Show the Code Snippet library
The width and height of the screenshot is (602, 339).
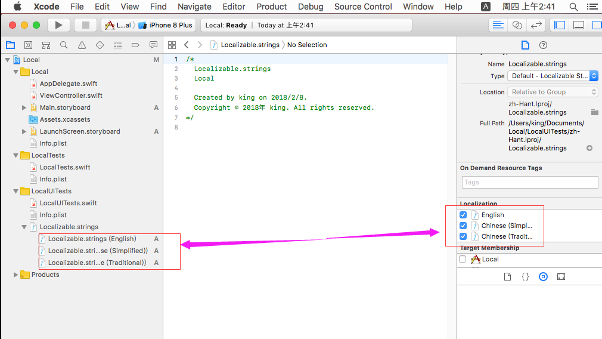click(x=525, y=277)
